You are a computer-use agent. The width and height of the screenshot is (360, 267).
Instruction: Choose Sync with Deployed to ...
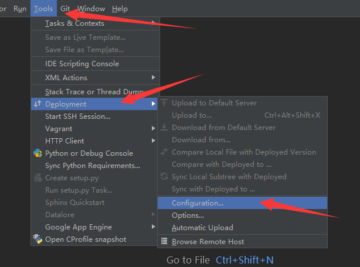(x=243, y=189)
